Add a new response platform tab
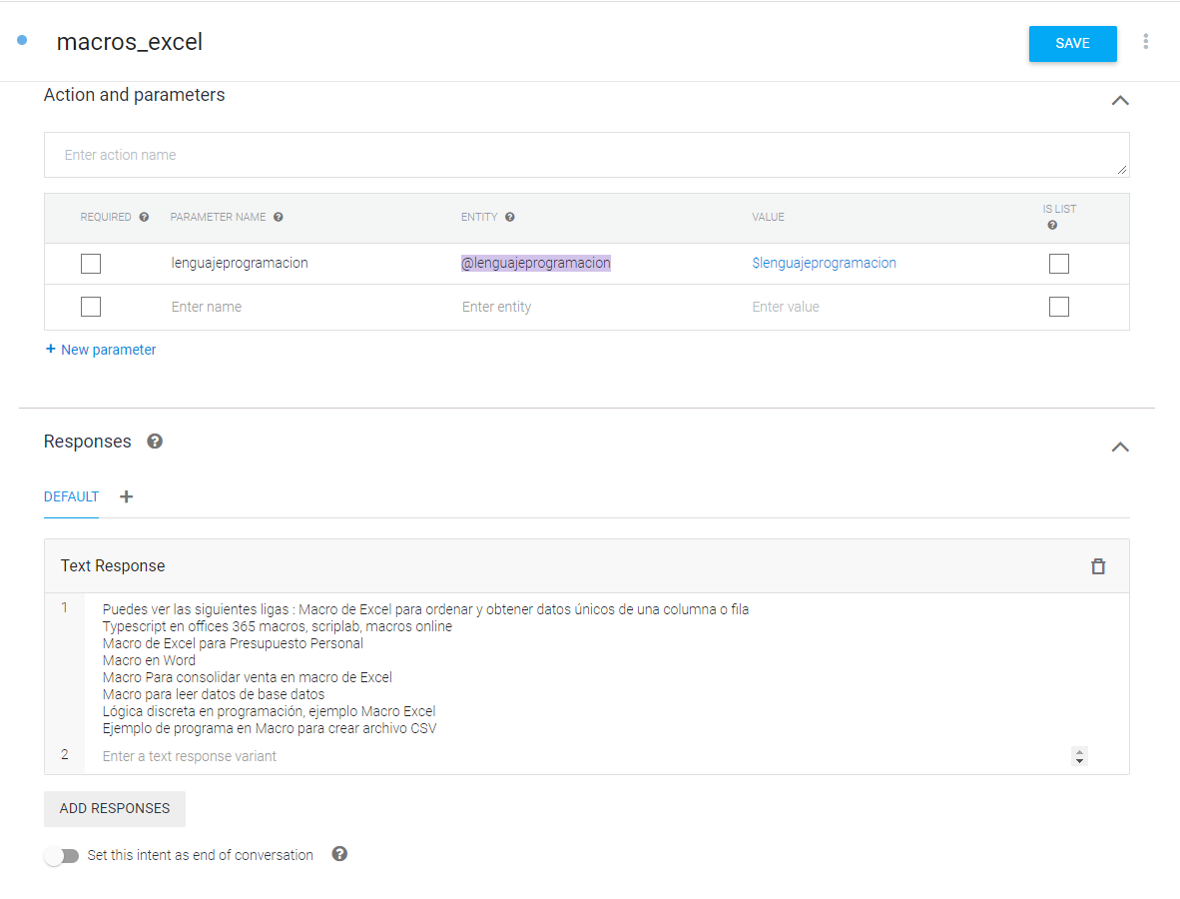 (x=127, y=496)
